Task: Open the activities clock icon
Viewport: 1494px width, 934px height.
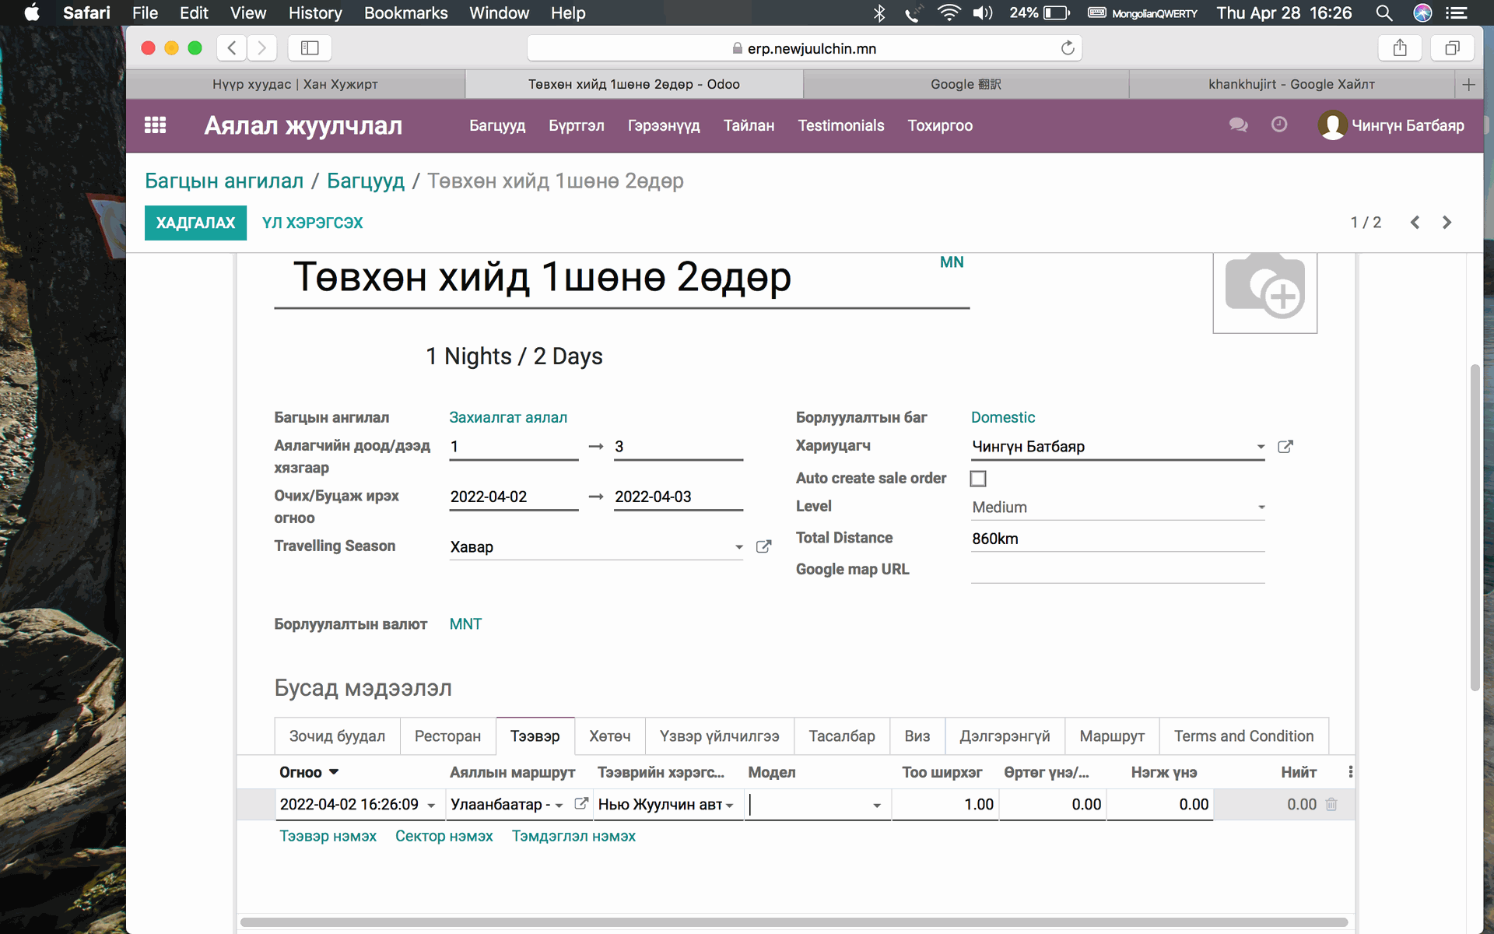Action: click(1279, 125)
